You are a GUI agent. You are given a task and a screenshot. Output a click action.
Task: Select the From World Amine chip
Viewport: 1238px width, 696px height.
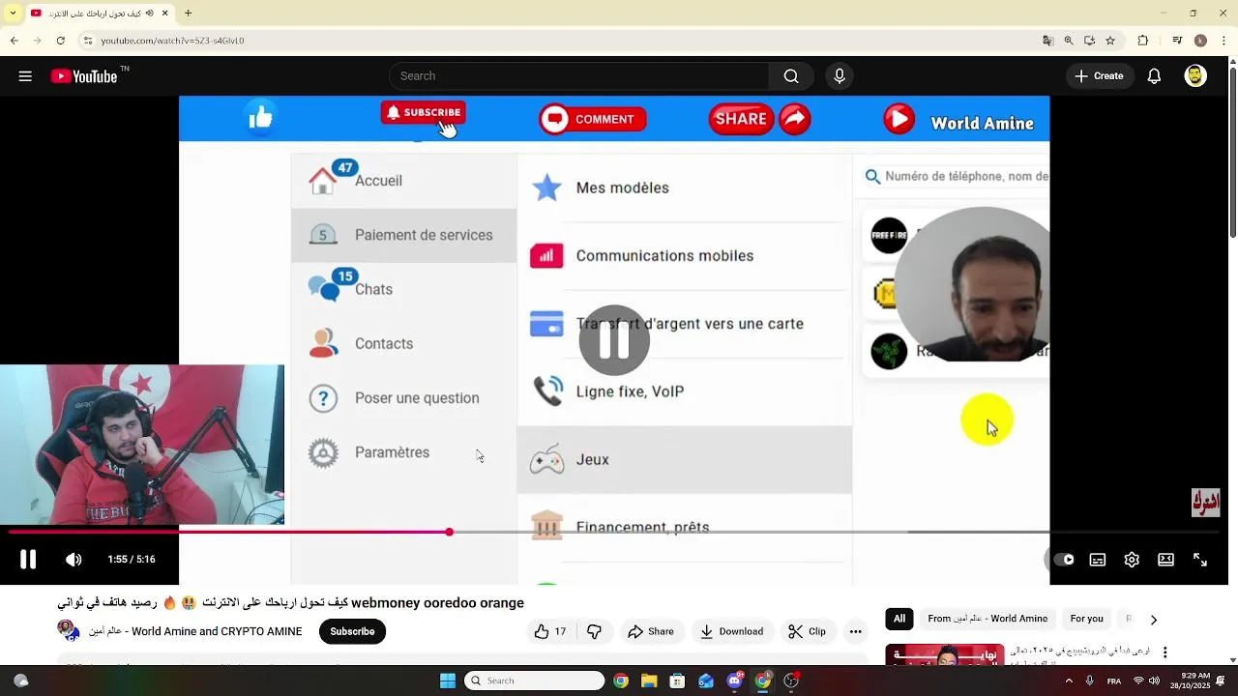tap(987, 619)
